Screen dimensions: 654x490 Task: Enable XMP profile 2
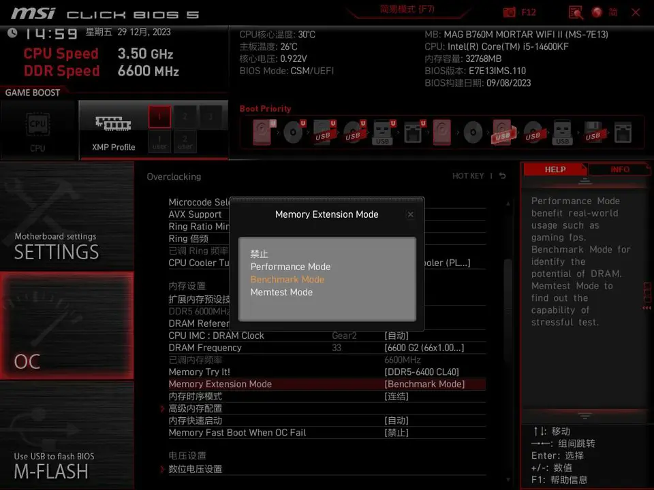(x=185, y=116)
